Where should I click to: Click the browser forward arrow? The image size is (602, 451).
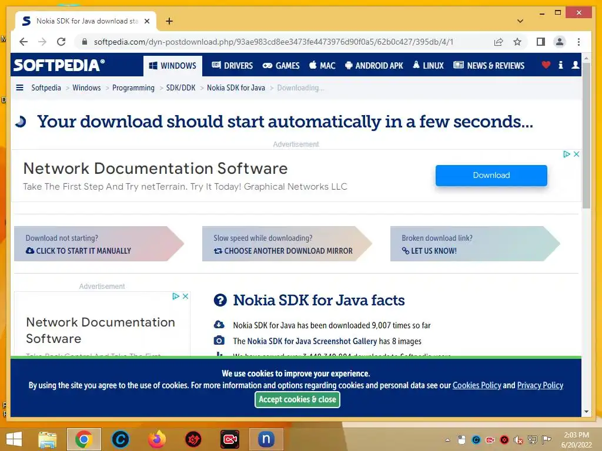[42, 42]
